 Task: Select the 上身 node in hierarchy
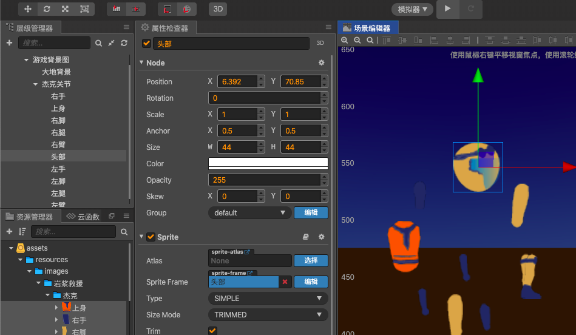click(58, 109)
